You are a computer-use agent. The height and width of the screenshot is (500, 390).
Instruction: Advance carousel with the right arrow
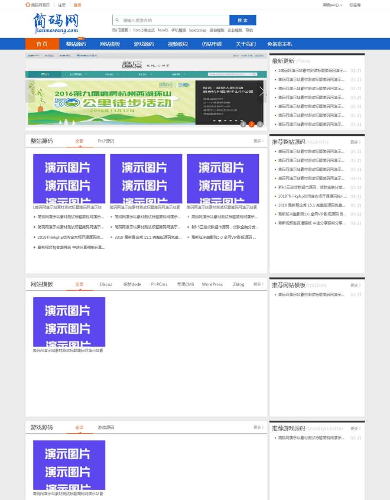click(x=261, y=91)
